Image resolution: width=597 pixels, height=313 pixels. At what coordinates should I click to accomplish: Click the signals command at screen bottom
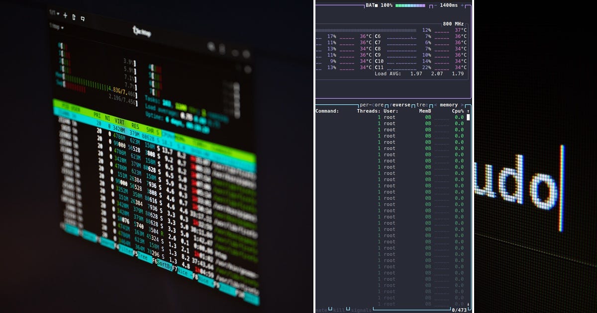click(361, 310)
